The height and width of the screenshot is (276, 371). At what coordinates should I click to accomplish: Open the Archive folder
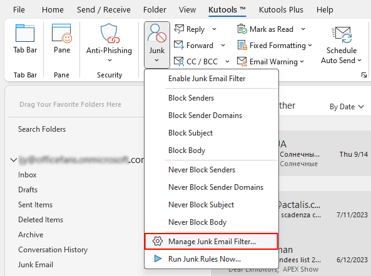pyautogui.click(x=31, y=235)
